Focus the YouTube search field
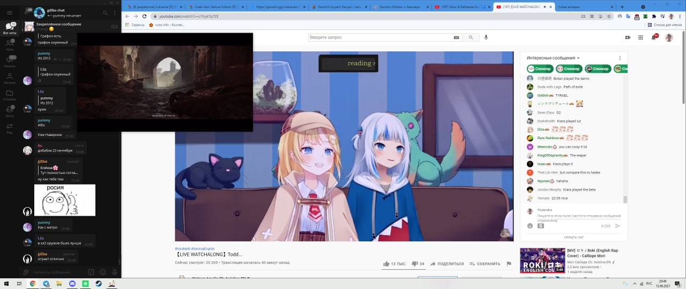The image size is (686, 289). point(381,37)
